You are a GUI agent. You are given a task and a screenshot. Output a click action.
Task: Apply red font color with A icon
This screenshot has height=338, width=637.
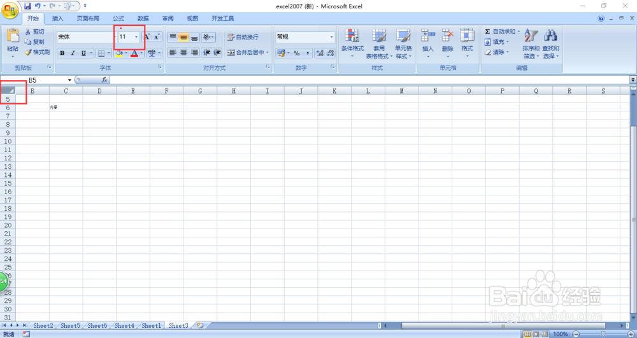(134, 53)
